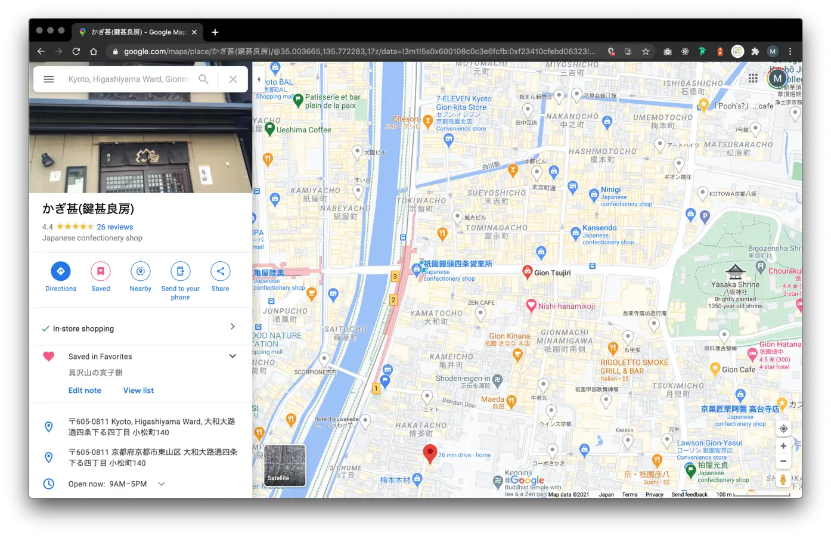Open a new browser tab

tap(215, 32)
